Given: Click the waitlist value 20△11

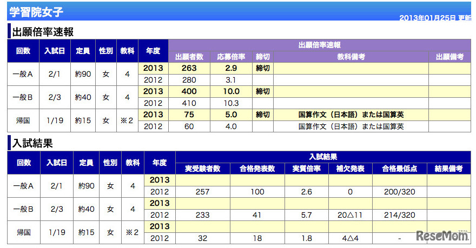Looking at the screenshot, I should (350, 215).
